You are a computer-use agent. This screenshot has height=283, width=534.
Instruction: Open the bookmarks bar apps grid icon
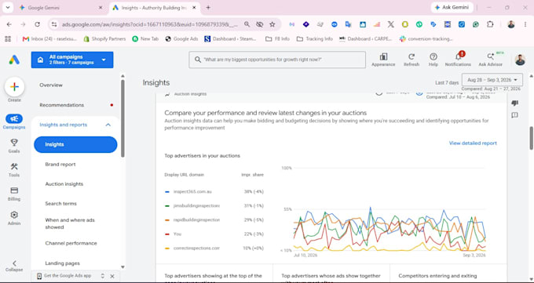point(8,38)
